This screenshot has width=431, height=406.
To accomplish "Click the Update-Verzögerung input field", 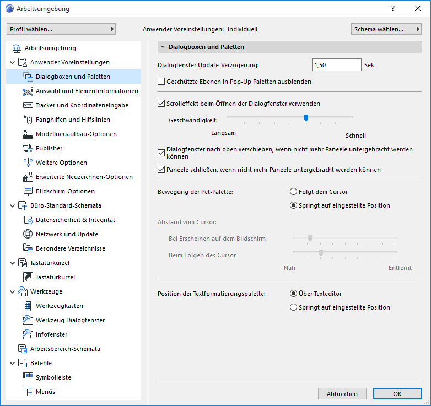I will click(x=336, y=65).
